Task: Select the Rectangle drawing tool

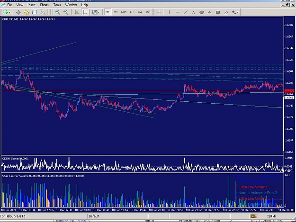Action: (218, 12)
